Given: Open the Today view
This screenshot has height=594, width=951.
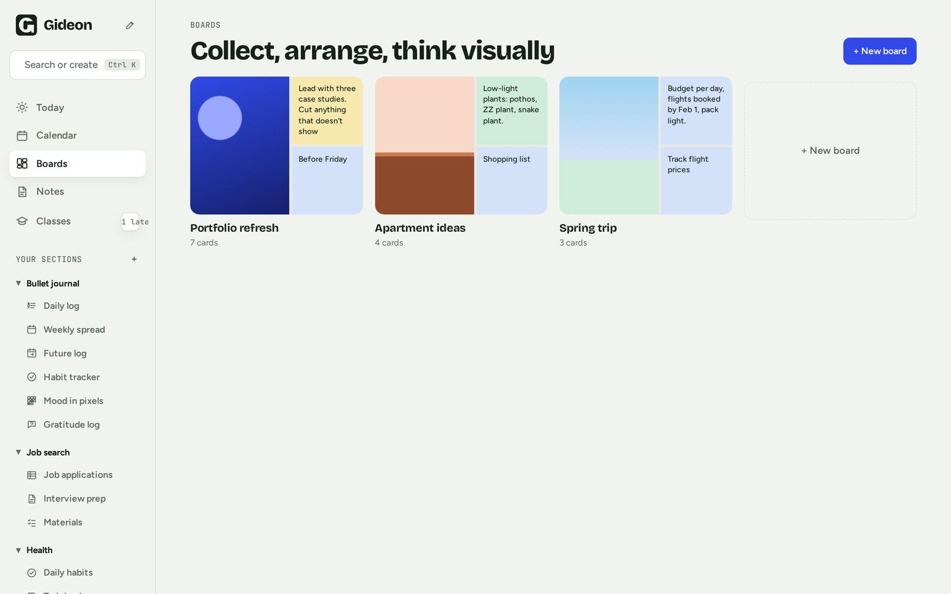Looking at the screenshot, I should click(77, 108).
